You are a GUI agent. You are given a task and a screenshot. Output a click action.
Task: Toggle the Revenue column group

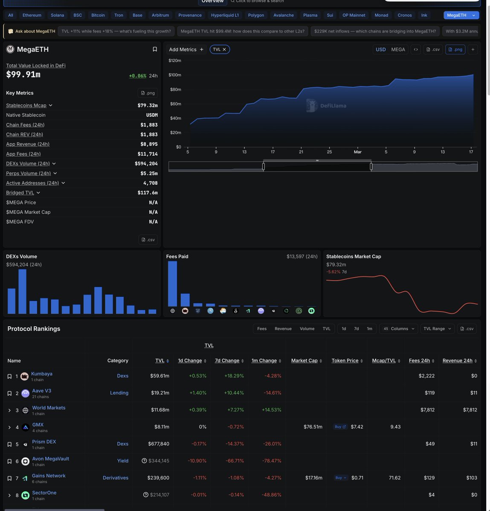click(283, 329)
